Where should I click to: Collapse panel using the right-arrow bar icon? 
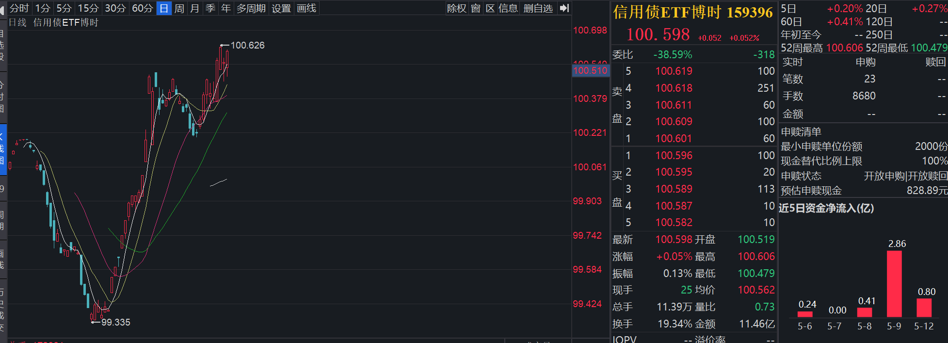(564, 8)
